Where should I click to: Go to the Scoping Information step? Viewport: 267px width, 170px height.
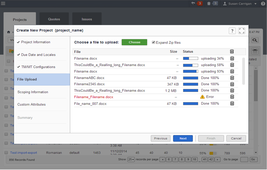click(x=33, y=92)
